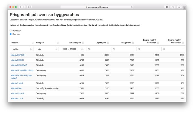Image resolution: width=194 pixels, height=113 pixels.
Task: Click the 7958 lowest price cell
Action: (107, 70)
